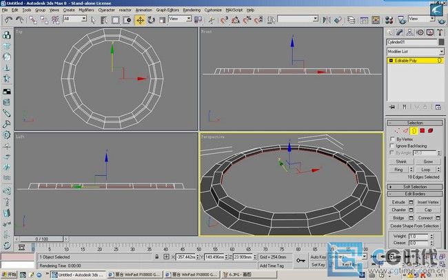Toggle the Auto Key button

pos(318,257)
